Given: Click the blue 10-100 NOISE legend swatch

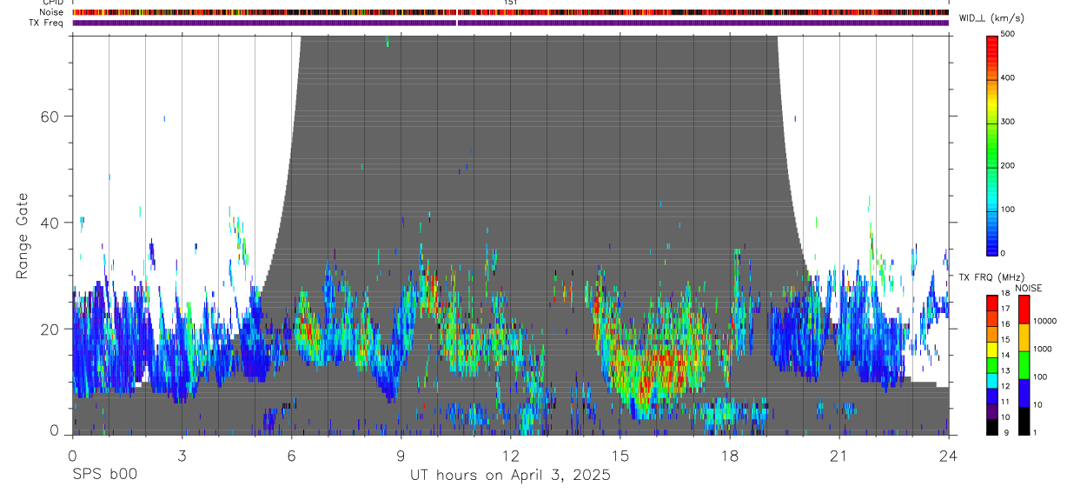Looking at the screenshot, I should 1024,393.
